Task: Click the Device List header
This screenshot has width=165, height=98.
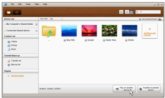Action: (21, 19)
